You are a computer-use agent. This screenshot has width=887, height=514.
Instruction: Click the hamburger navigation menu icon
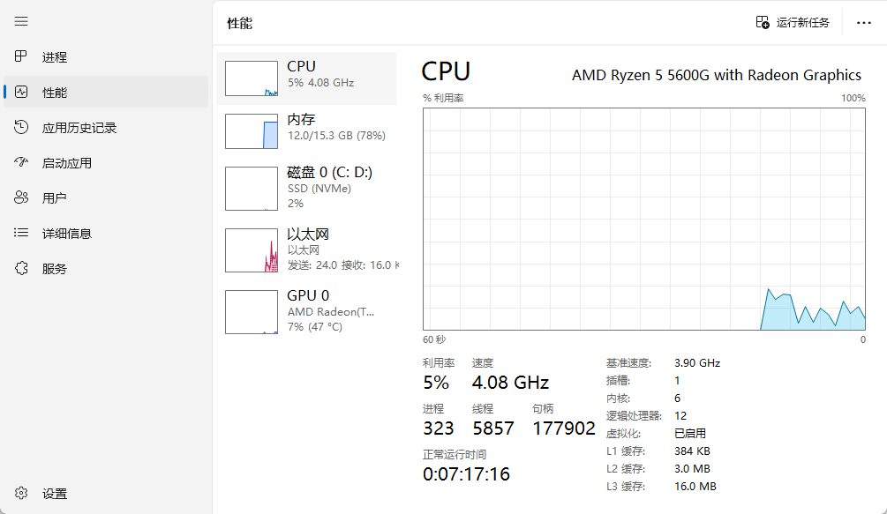click(x=21, y=21)
